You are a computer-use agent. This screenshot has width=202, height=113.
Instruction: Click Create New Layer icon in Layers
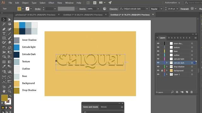click(x=187, y=92)
